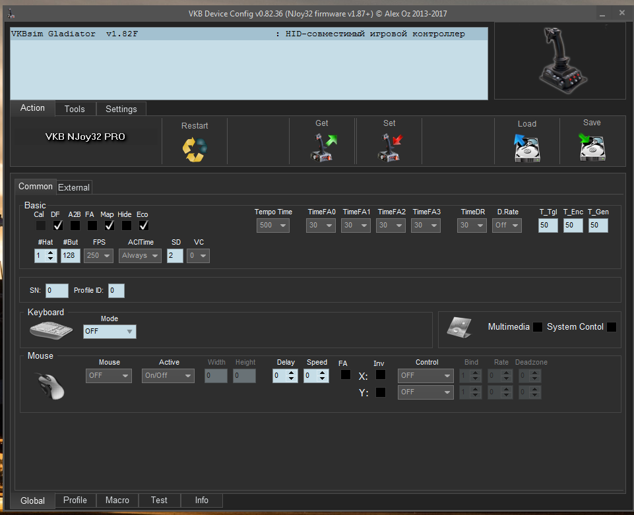This screenshot has width=634, height=515.
Task: Open the TimeFA3 dropdown
Action: coord(426,226)
